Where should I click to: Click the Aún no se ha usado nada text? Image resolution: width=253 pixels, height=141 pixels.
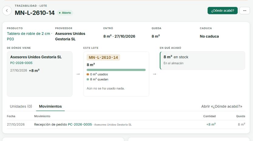(x=106, y=88)
